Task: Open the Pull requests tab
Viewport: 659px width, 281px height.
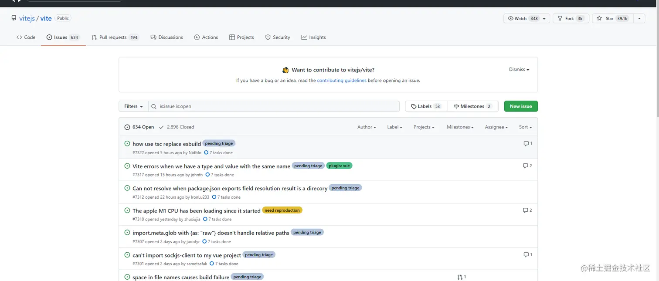Action: [x=115, y=37]
